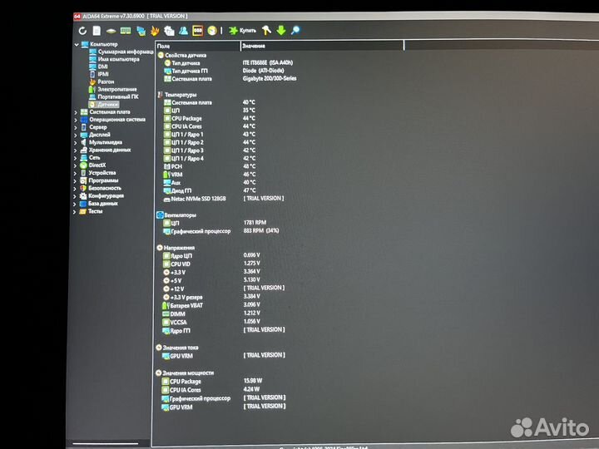Click the tree panel horizontal scrollbar
Screen dimensions: 599x449
105,444
